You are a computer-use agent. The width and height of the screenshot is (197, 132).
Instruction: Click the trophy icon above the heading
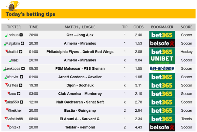pyautogui.click(x=13, y=5)
